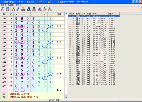Screen dimensions: 142x102
Task: Click the 下载 download toolbar icon
Action: tap(3, 9)
